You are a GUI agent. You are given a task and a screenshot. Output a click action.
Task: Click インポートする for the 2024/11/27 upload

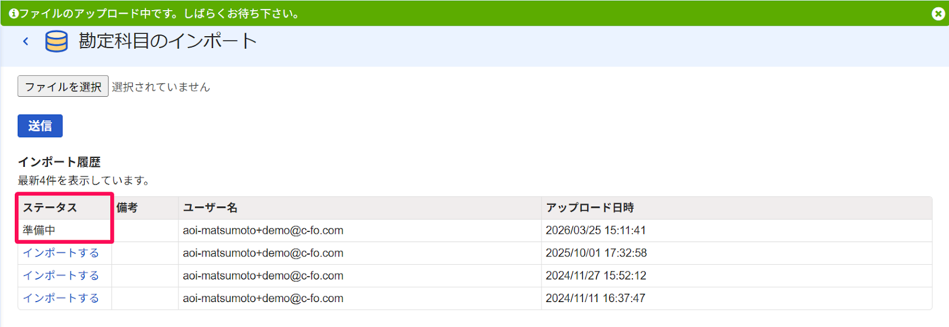(61, 275)
